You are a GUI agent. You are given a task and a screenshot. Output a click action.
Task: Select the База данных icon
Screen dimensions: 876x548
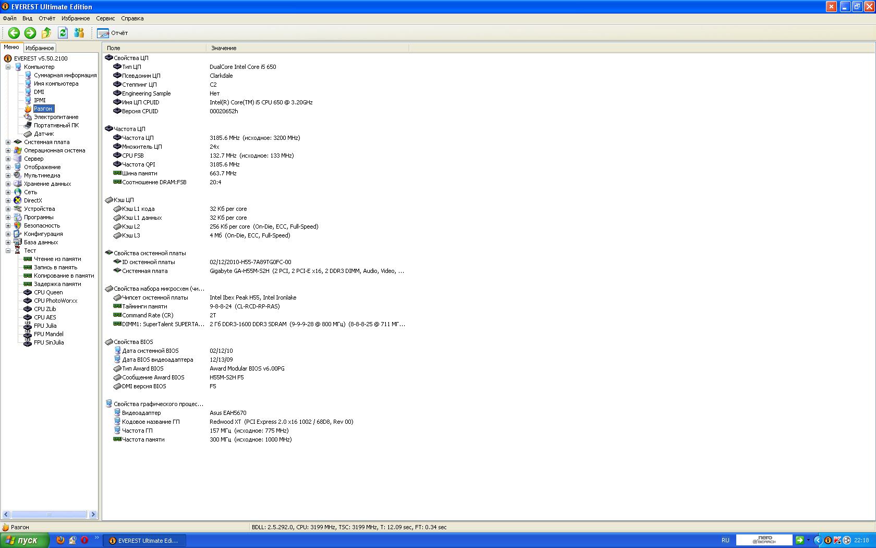coord(18,242)
